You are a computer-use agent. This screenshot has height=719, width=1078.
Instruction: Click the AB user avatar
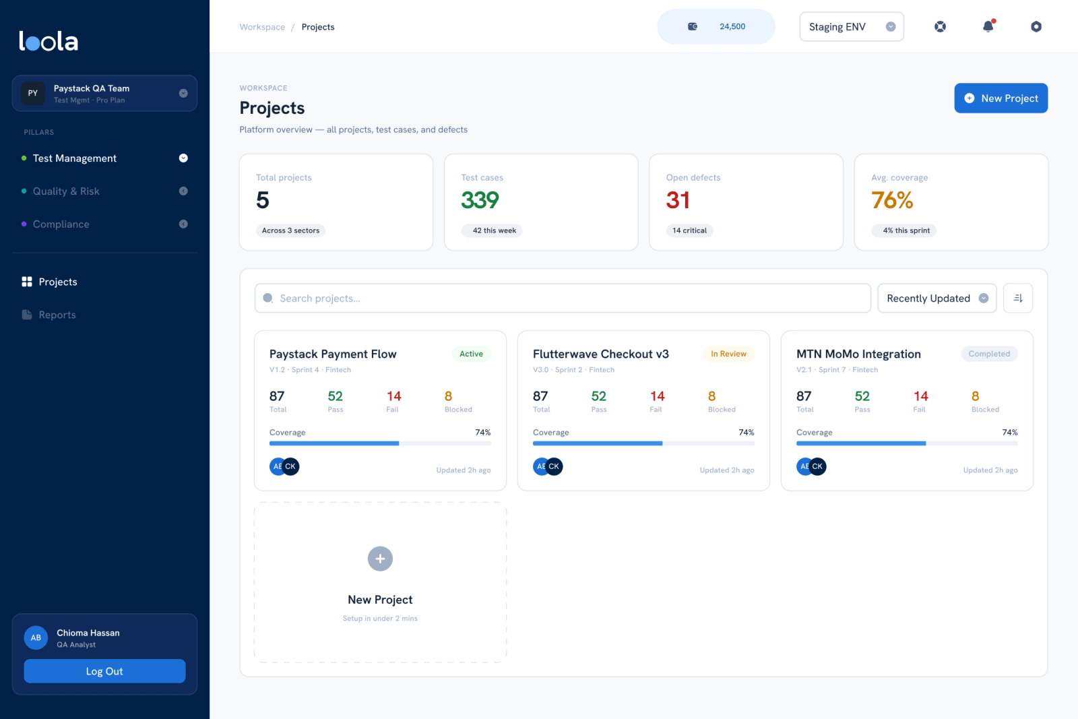[36, 637]
